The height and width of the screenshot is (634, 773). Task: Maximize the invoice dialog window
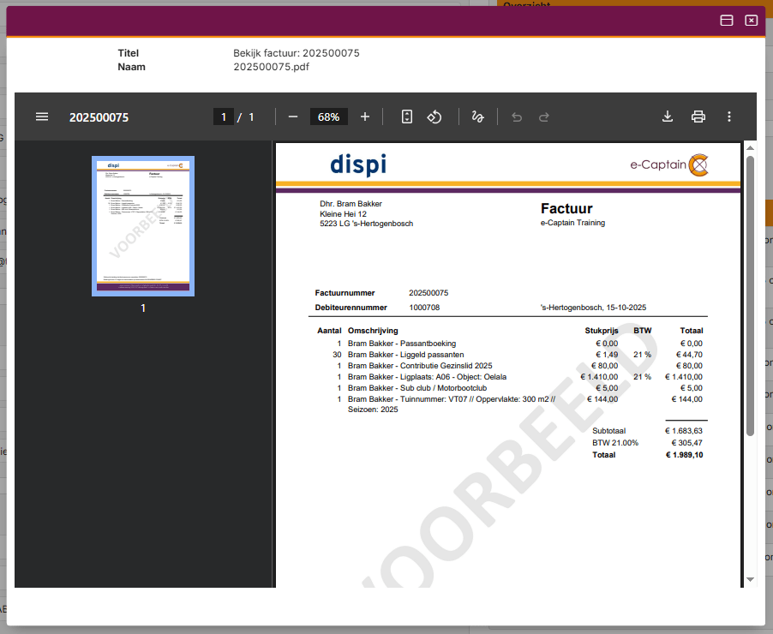coord(727,21)
